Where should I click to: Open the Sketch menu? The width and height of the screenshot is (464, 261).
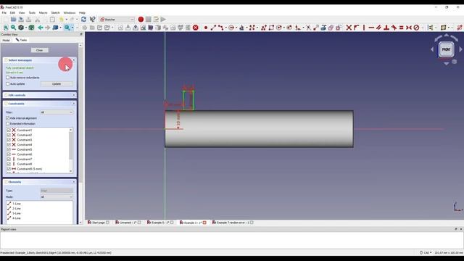click(x=55, y=13)
